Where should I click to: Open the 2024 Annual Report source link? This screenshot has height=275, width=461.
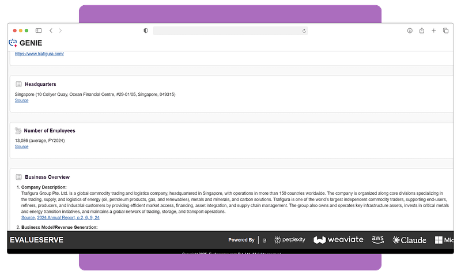click(x=69, y=218)
